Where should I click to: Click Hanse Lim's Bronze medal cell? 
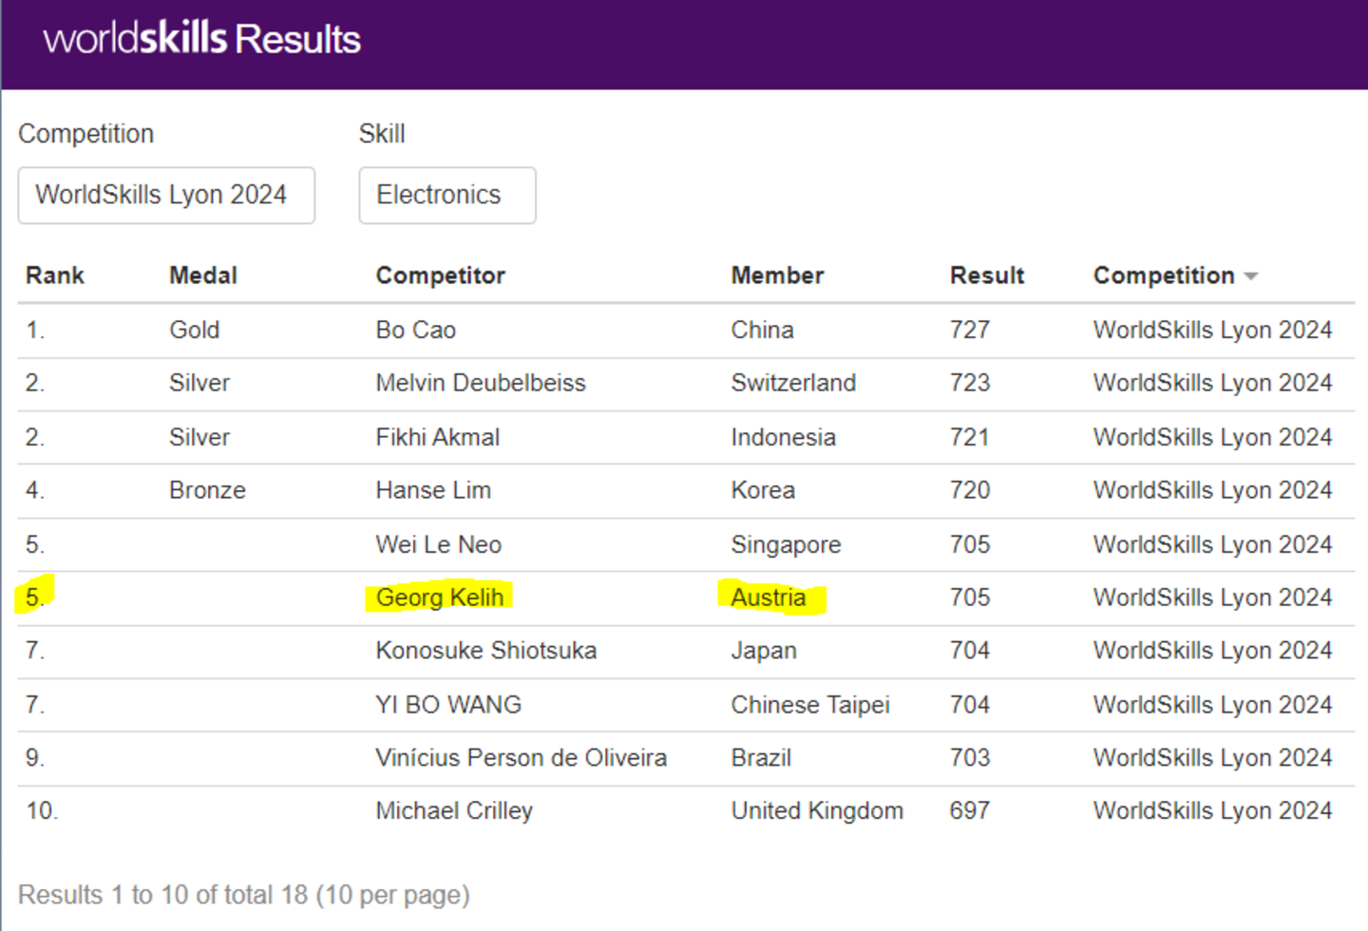(207, 490)
